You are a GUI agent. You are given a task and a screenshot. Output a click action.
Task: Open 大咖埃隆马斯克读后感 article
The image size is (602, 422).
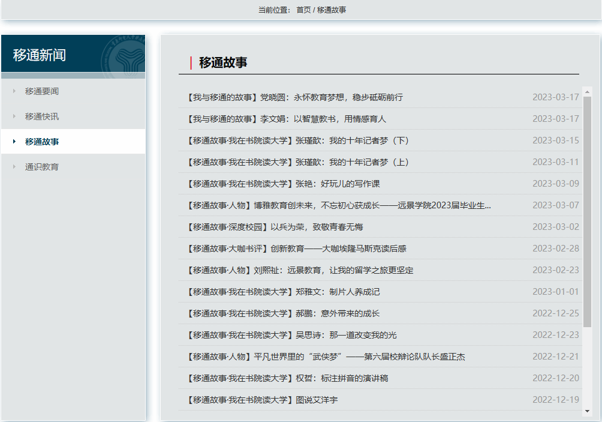pos(296,249)
